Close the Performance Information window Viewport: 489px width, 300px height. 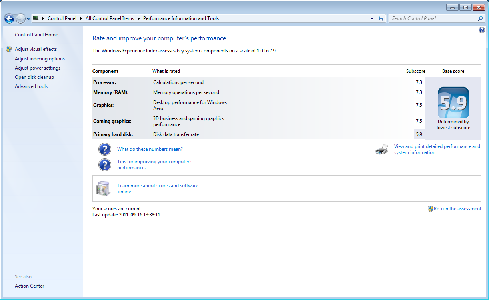(x=479, y=7)
